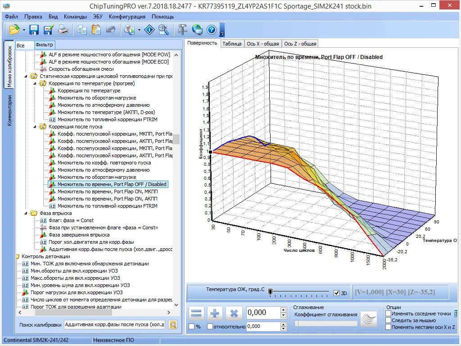Enable the % checkbox
The height and width of the screenshot is (346, 461).
coord(192,326)
